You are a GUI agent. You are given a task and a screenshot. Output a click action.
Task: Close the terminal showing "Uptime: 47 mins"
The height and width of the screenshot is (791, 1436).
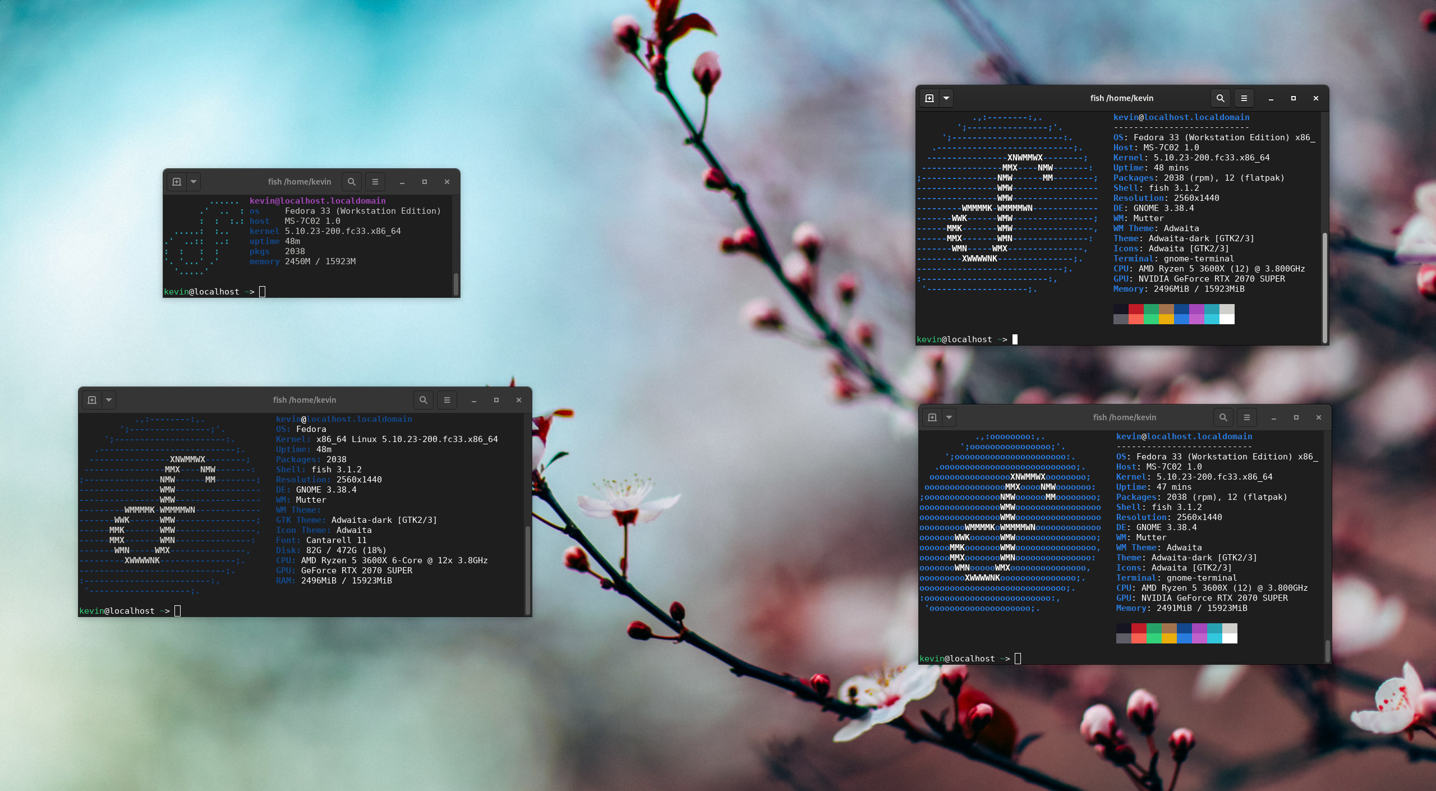click(1319, 417)
